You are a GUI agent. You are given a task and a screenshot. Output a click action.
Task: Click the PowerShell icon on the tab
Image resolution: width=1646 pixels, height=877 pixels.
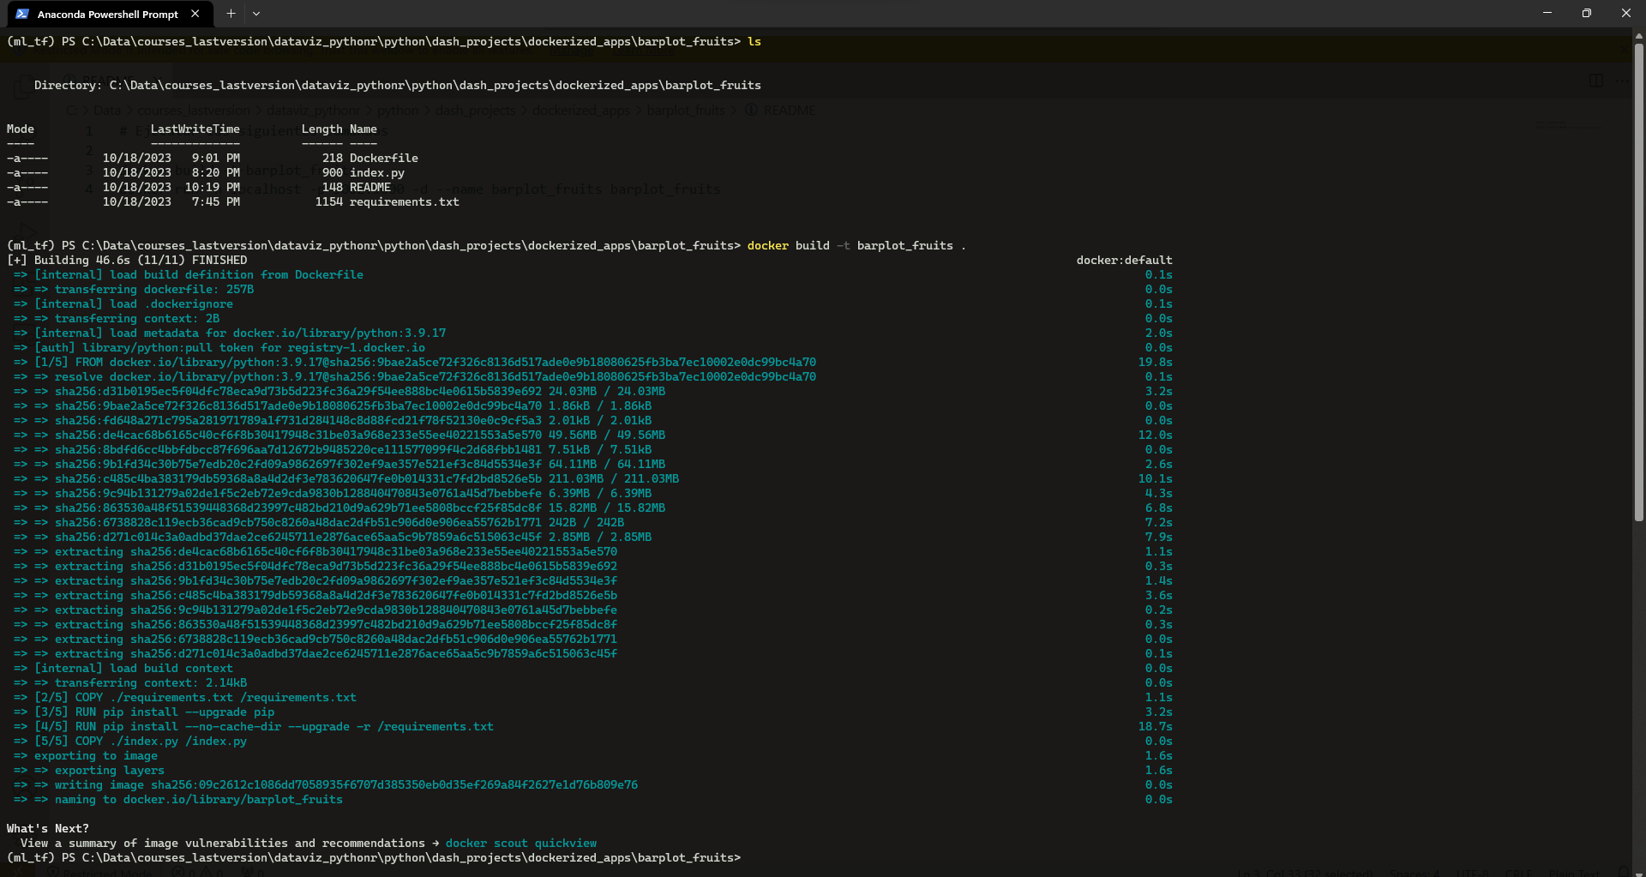pos(22,14)
